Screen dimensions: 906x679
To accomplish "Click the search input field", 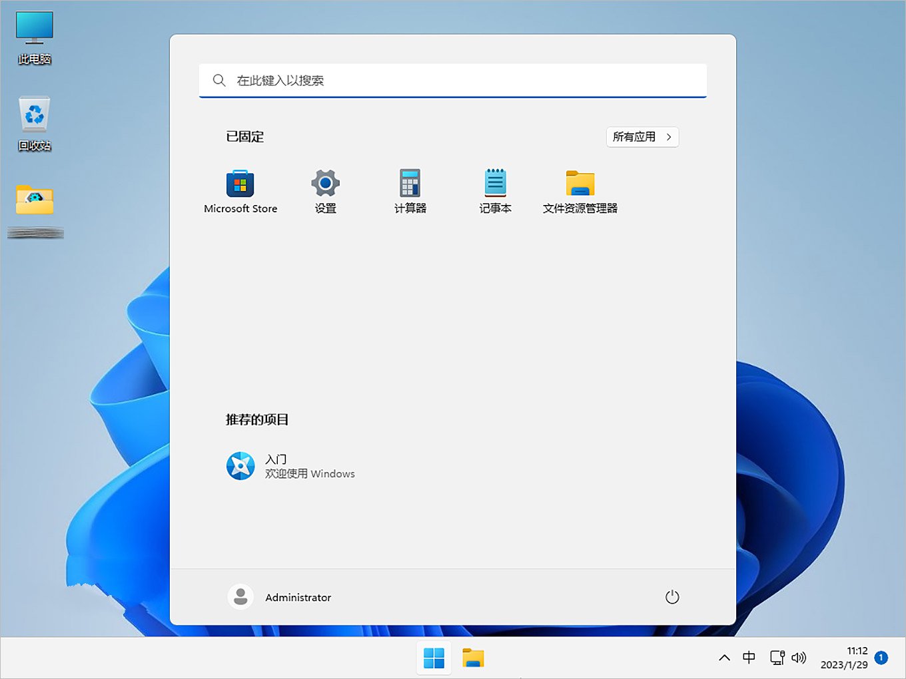I will [452, 81].
